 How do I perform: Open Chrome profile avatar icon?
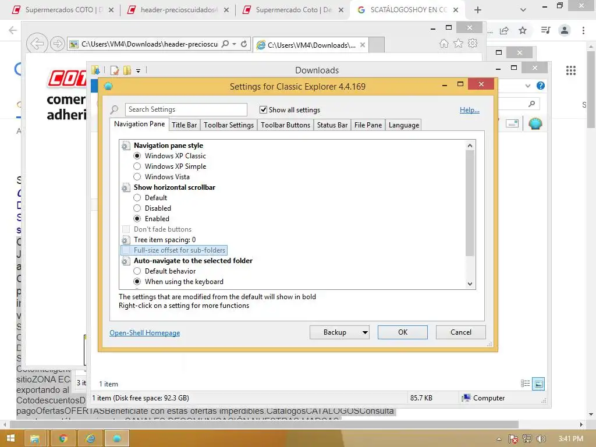[x=565, y=30]
